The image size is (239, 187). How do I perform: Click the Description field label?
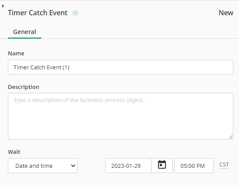tap(24, 87)
